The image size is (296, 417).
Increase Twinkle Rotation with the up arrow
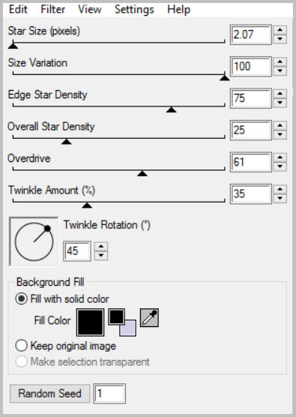click(x=101, y=246)
